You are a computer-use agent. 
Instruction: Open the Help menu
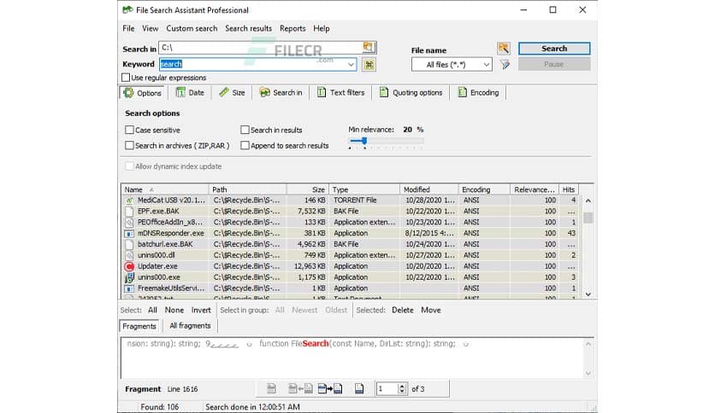pos(321,28)
